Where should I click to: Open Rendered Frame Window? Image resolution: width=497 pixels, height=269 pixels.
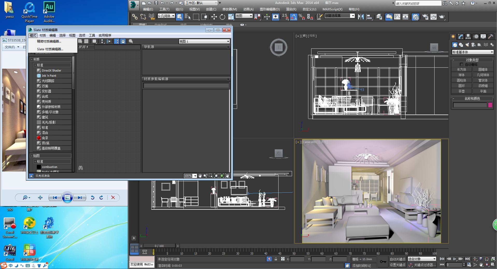434,17
